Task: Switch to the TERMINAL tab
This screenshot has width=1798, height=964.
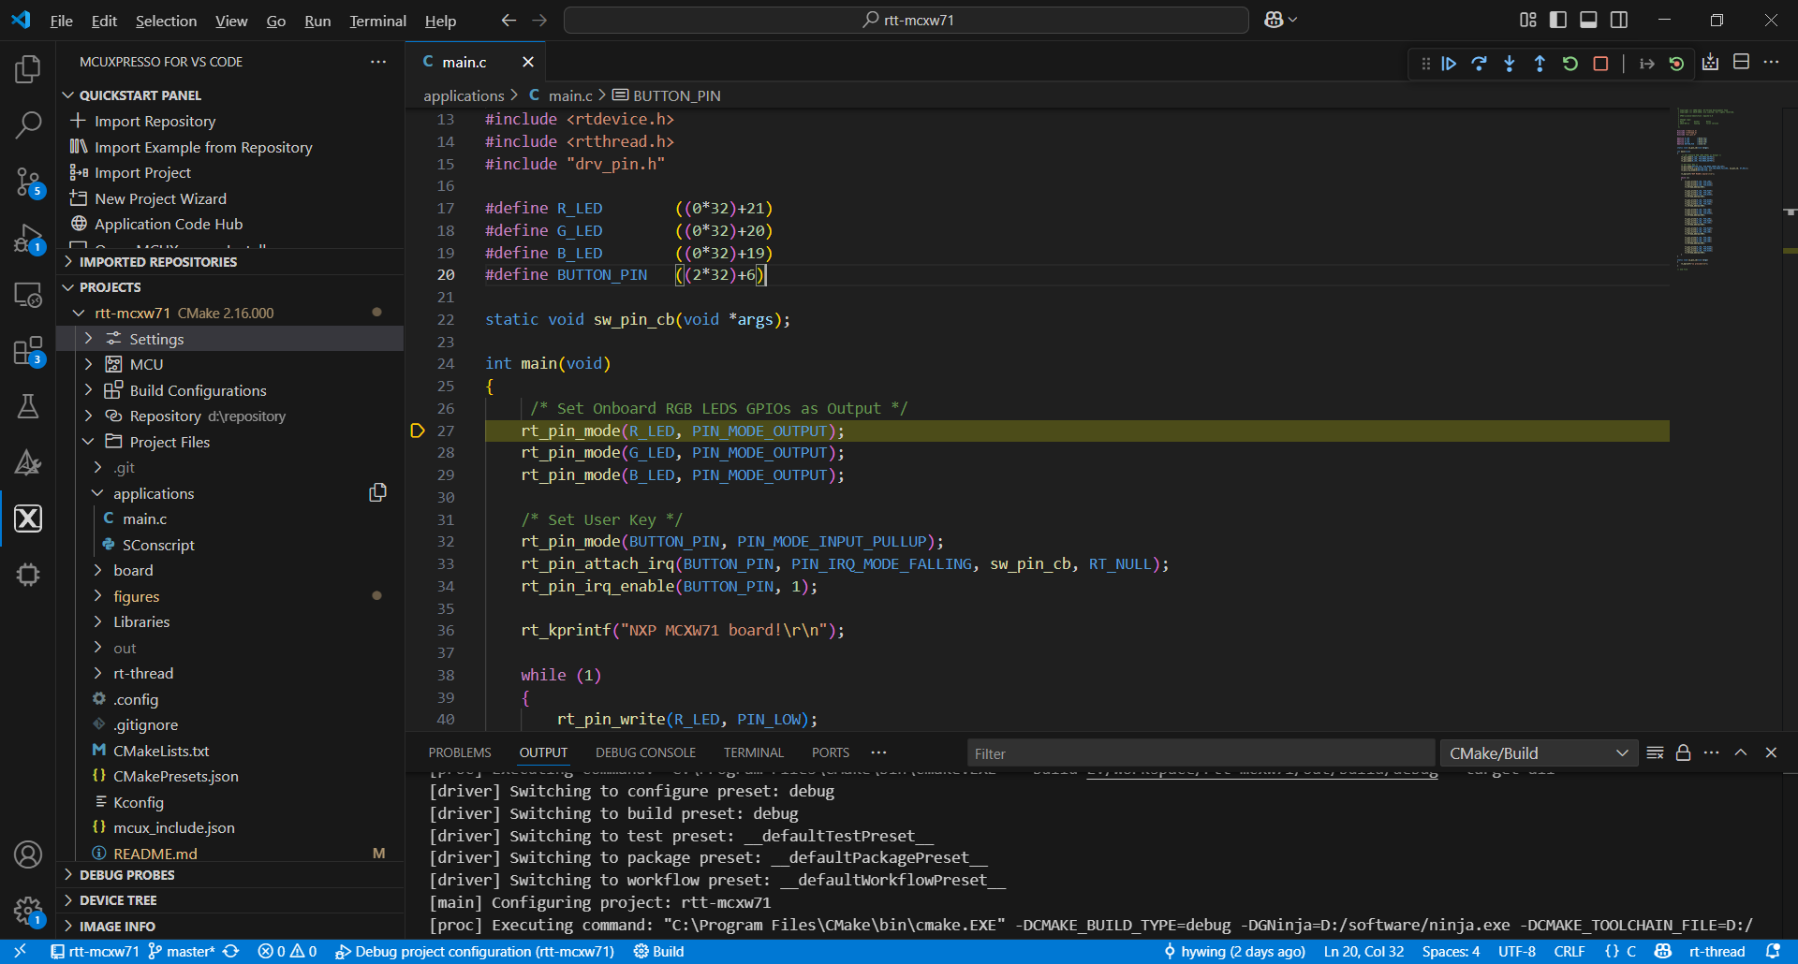Action: (x=753, y=752)
